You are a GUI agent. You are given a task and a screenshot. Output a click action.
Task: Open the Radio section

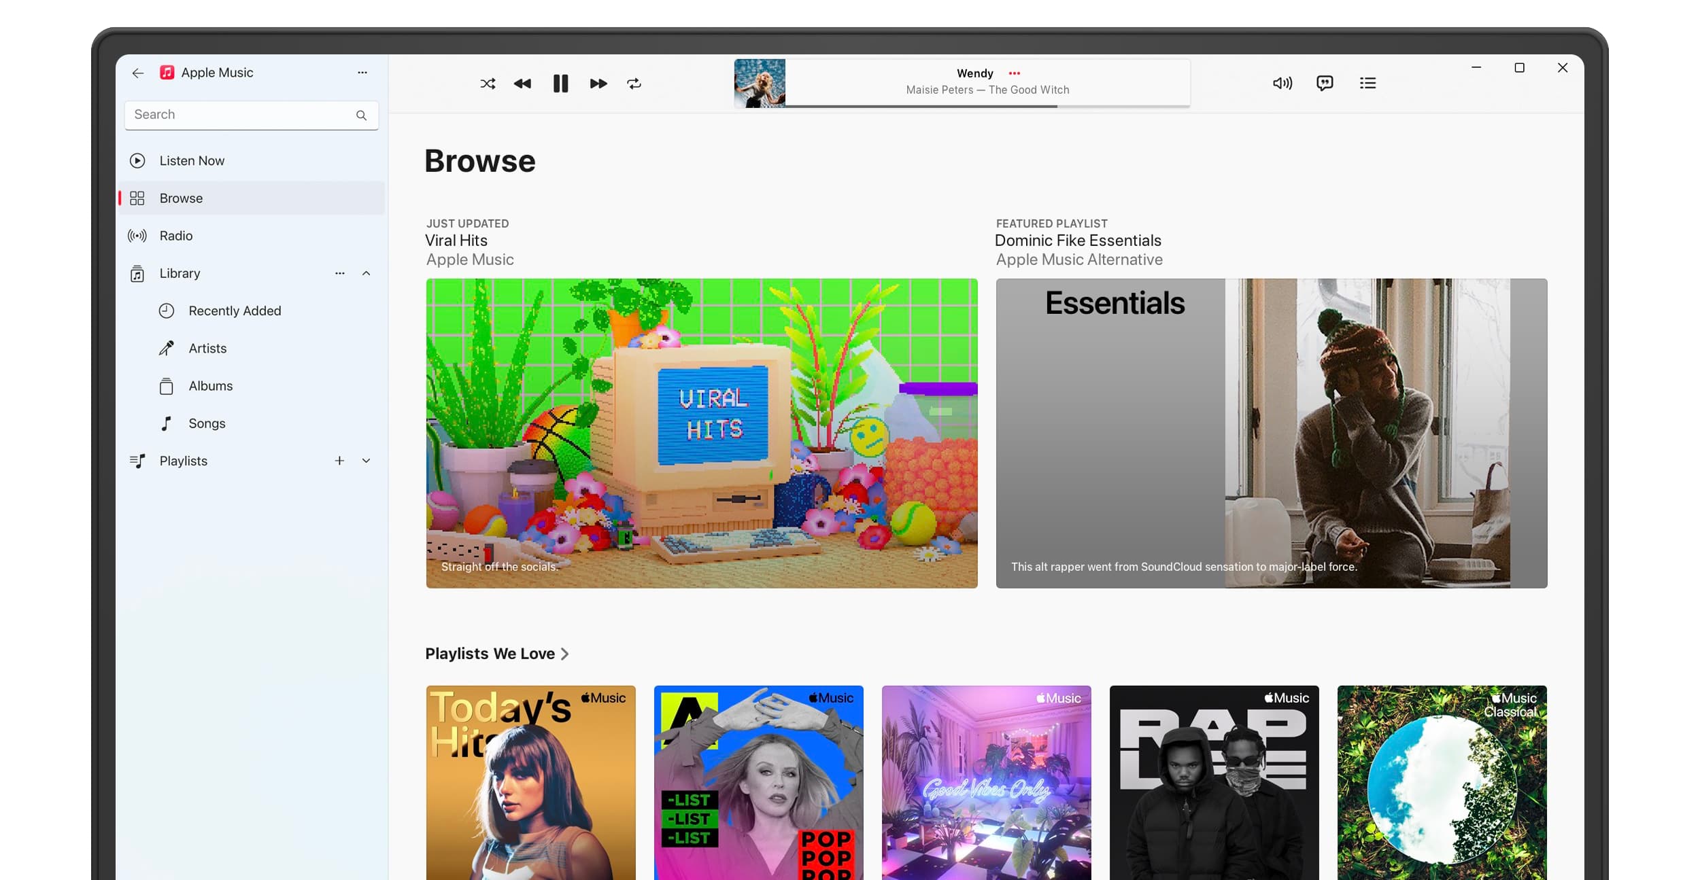(252, 236)
